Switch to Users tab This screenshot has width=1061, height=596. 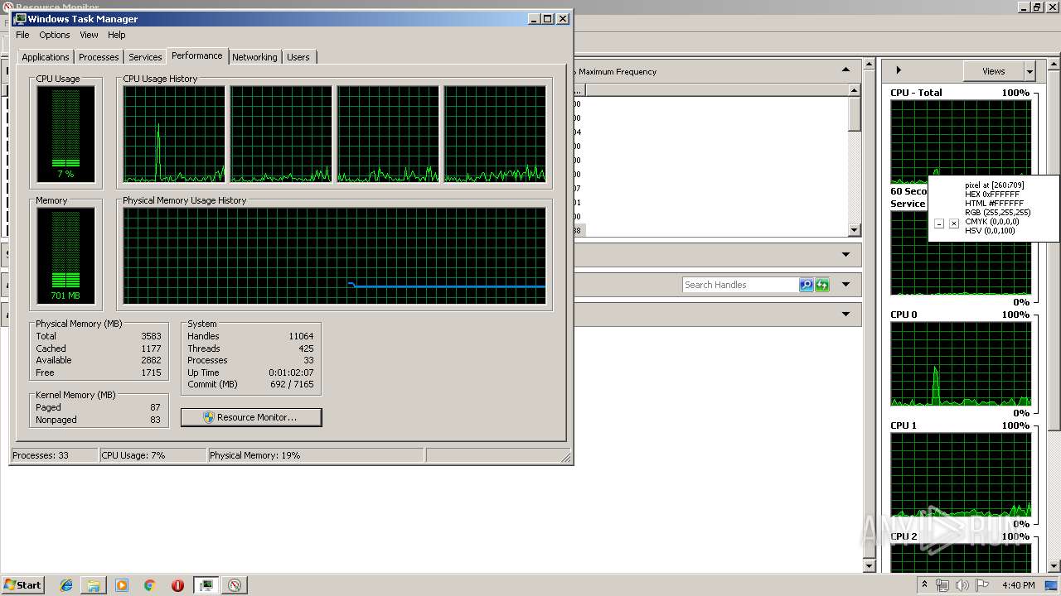click(298, 57)
